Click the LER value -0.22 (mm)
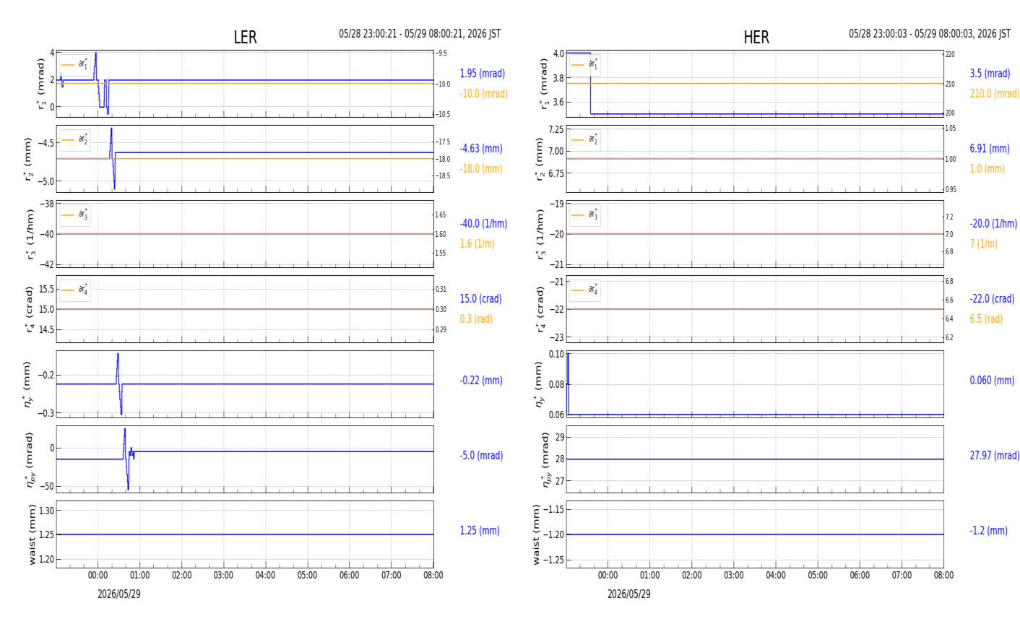Image resolution: width=1020 pixels, height=624 pixels. click(481, 381)
